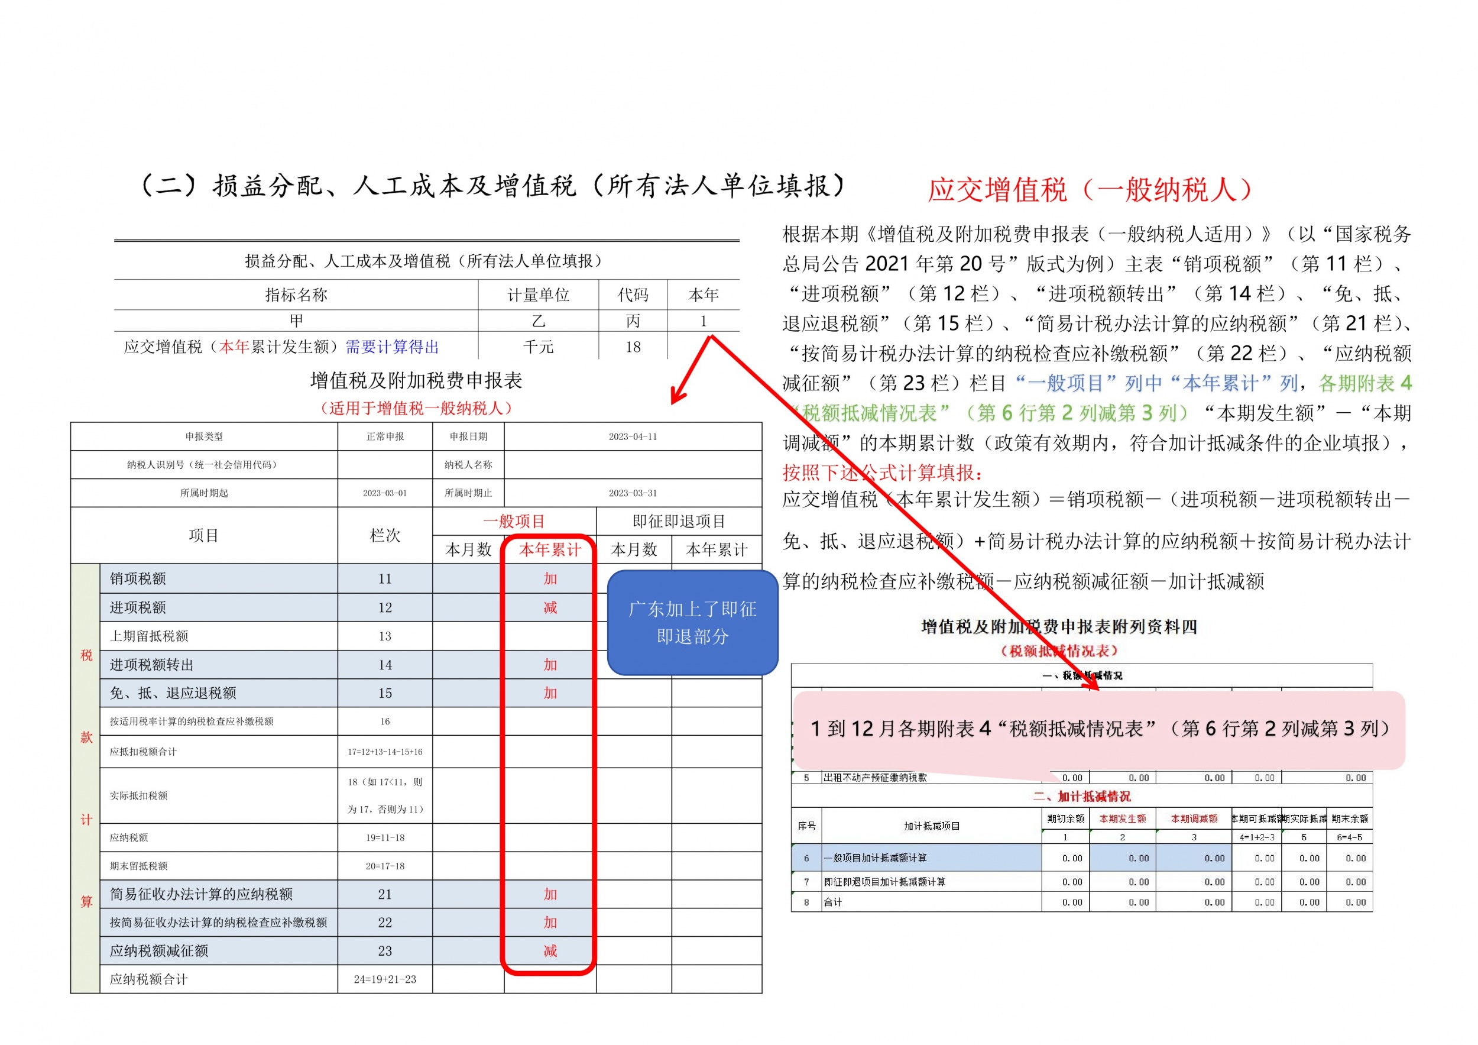Viewport: 1478px width, 1045px height.
Task: Select the red 本年累计 column header
Action: (550, 549)
